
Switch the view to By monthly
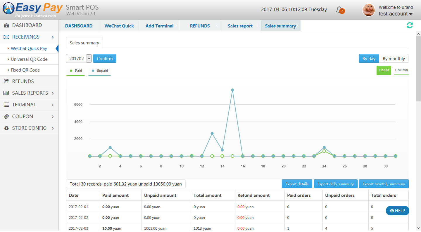click(394, 59)
